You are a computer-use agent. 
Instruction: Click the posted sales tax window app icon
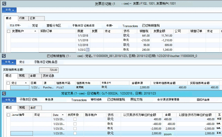(4, 56)
